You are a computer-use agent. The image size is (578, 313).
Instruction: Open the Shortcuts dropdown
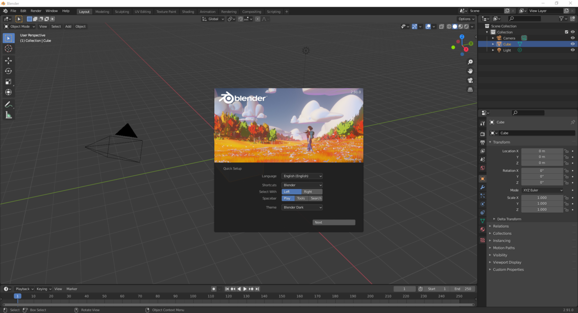point(302,185)
